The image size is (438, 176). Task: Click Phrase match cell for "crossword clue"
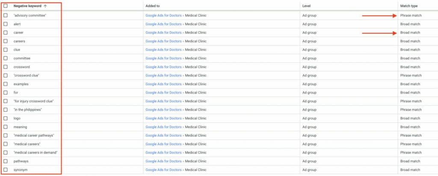411,75
